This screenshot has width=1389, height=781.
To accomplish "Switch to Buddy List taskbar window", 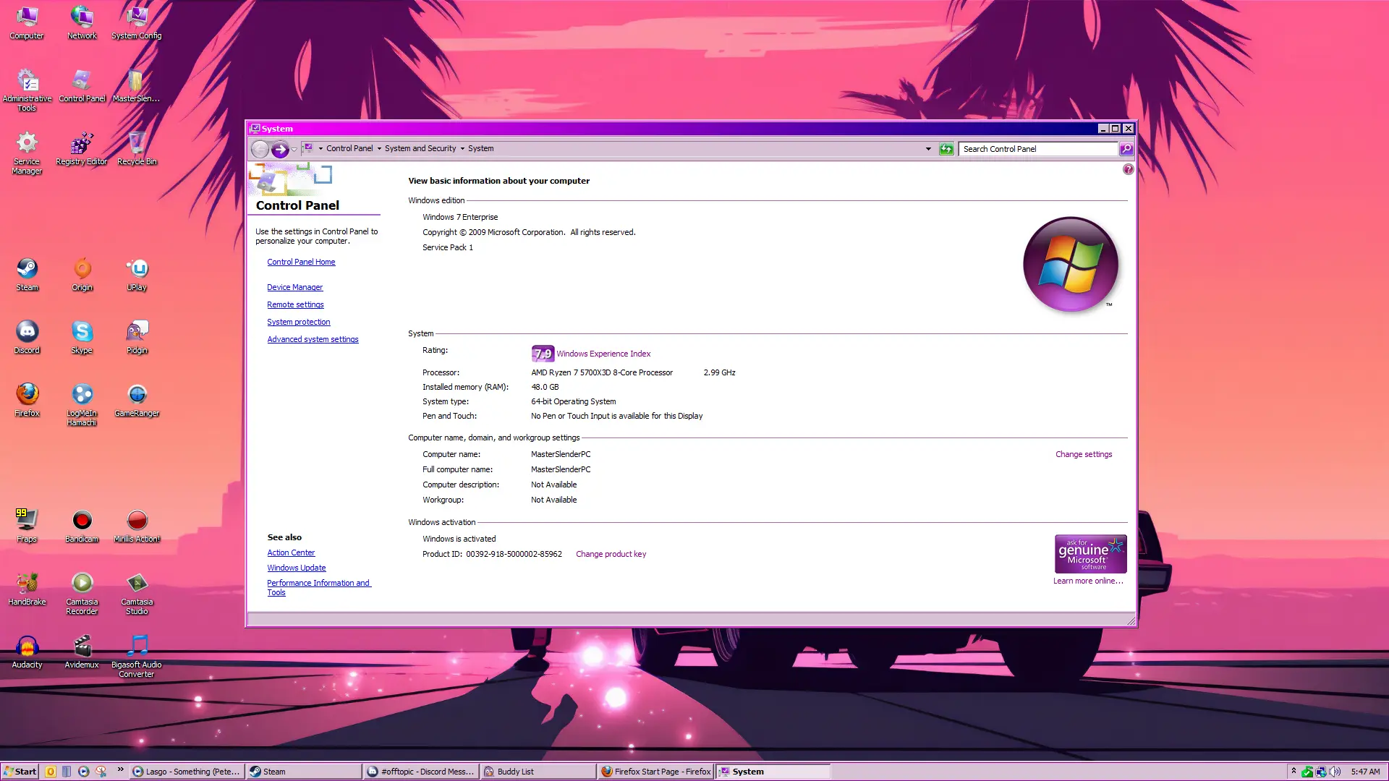I will (x=538, y=772).
